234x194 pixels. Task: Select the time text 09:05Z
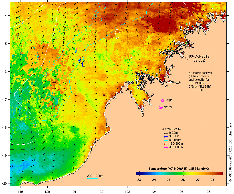coord(199,60)
